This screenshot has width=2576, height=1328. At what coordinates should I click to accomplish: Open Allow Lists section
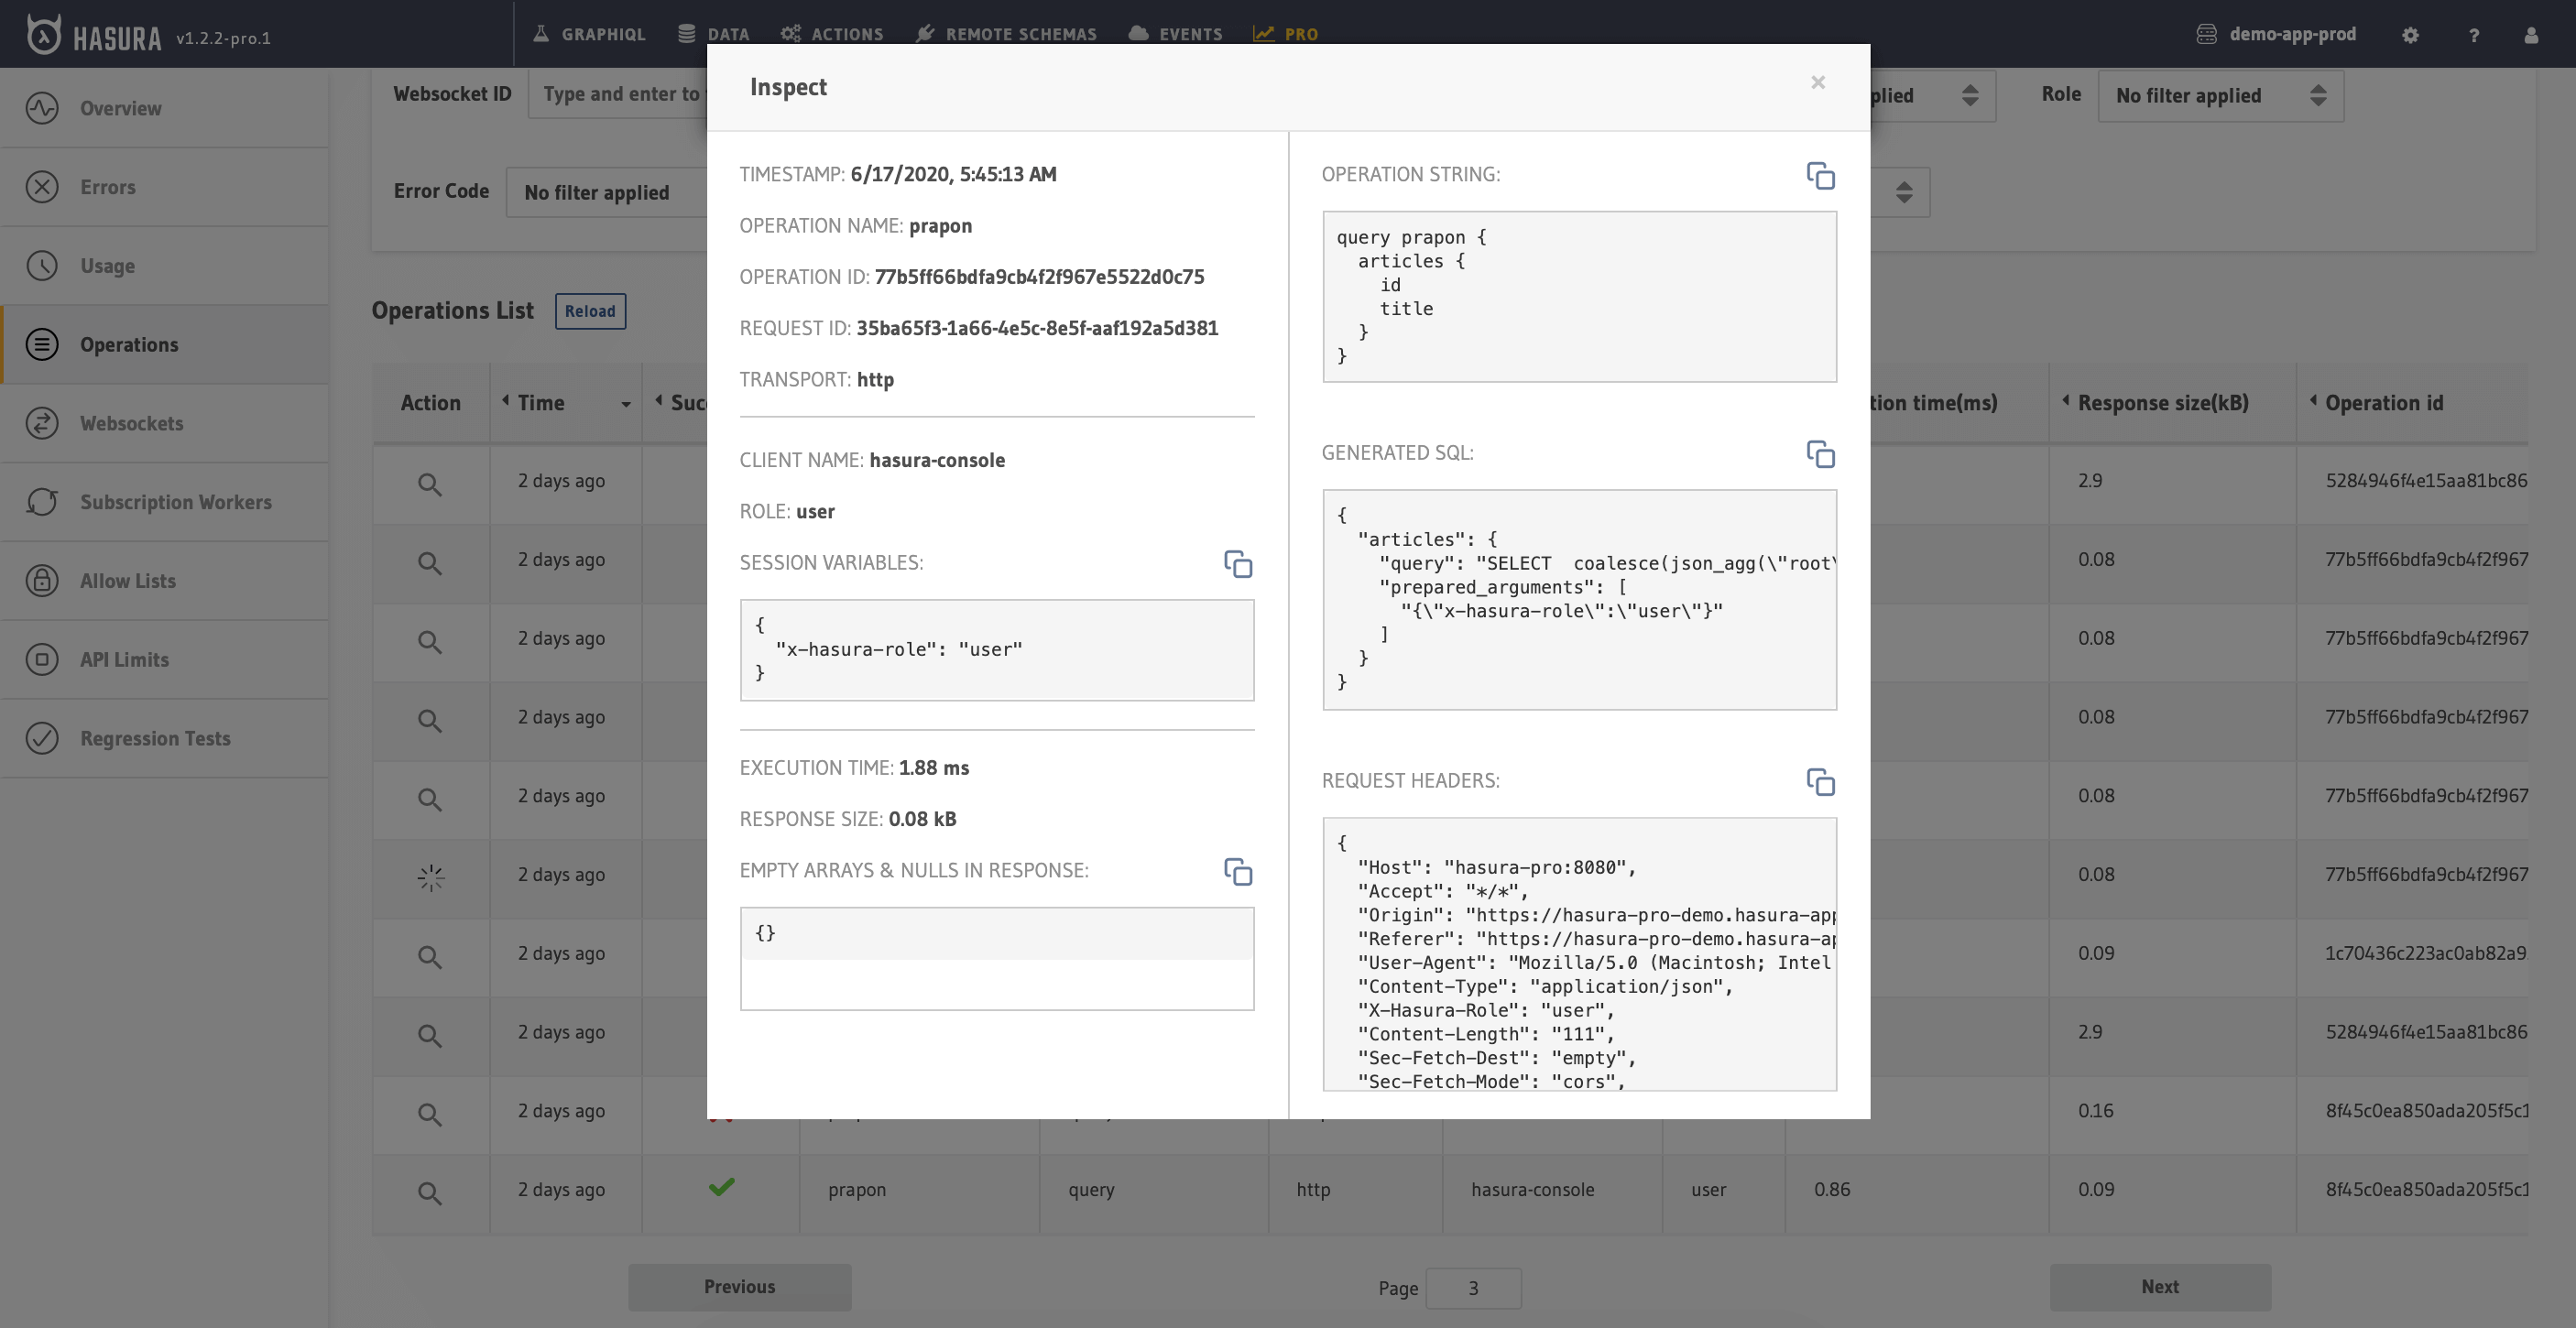pos(165,581)
